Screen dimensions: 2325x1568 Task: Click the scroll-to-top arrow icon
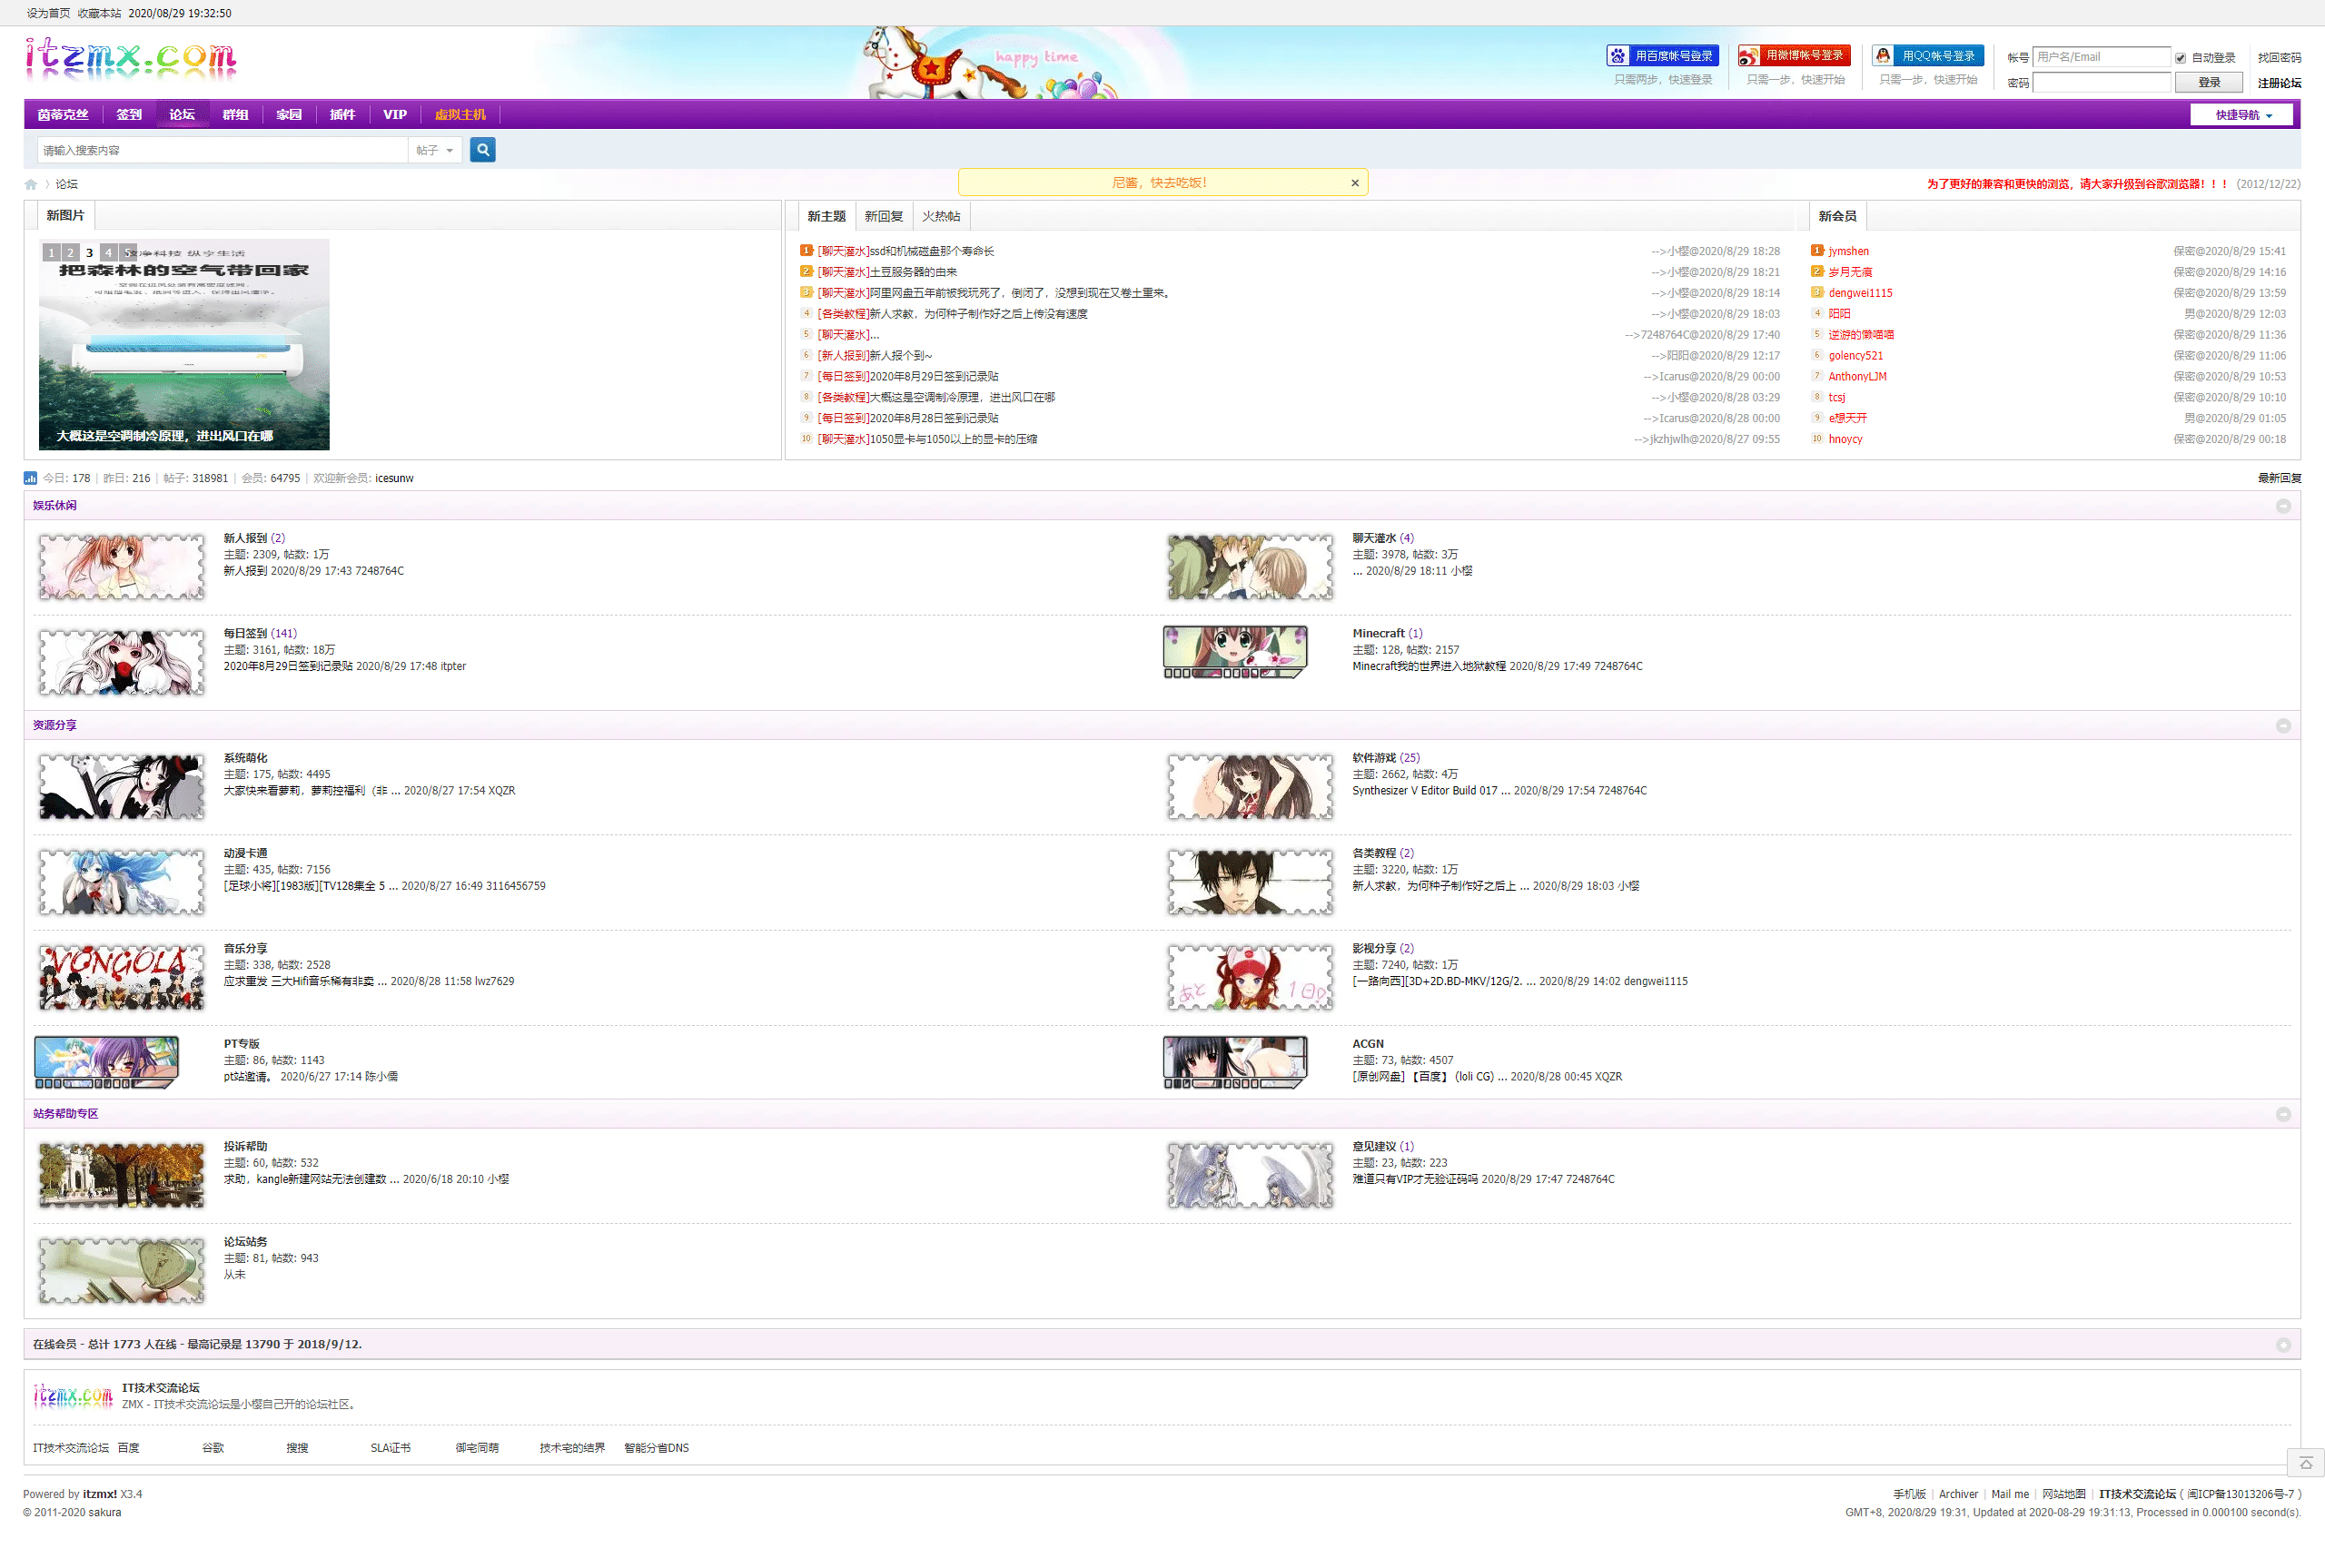[2305, 1462]
